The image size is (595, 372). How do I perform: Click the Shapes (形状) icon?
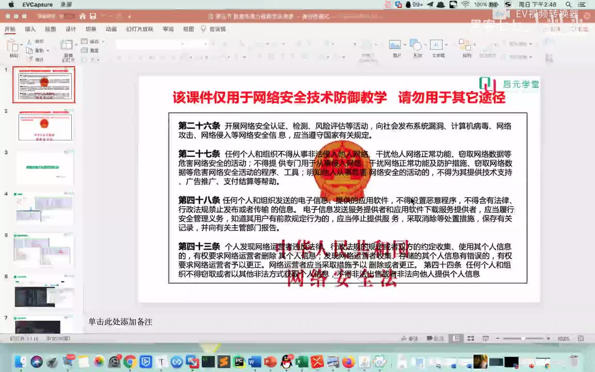point(416,45)
